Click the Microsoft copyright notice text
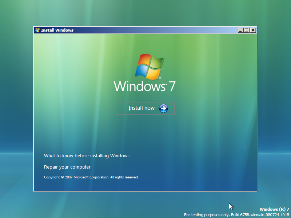Screen dimensions: 291x218 tap(91, 177)
